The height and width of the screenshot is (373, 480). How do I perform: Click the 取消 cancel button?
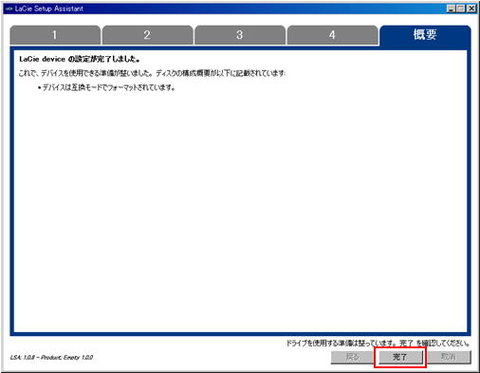449,357
